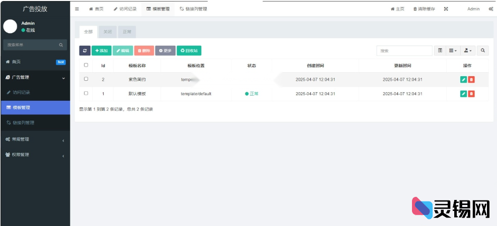497x226 pixels.
Task: Switch to the 首页 top tab
Action: tap(96, 9)
